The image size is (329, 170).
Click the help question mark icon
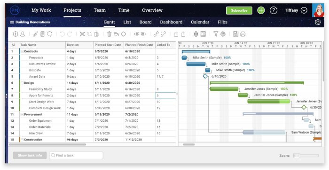274,10
